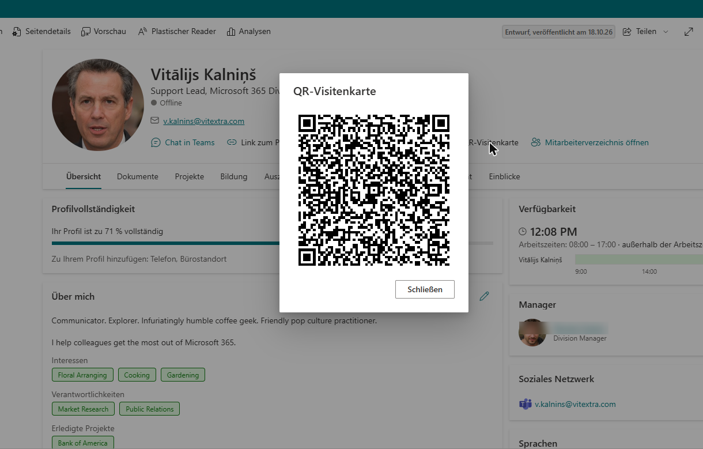The width and height of the screenshot is (703, 449).
Task: Open the Manager's profile photo
Action: pyautogui.click(x=532, y=333)
